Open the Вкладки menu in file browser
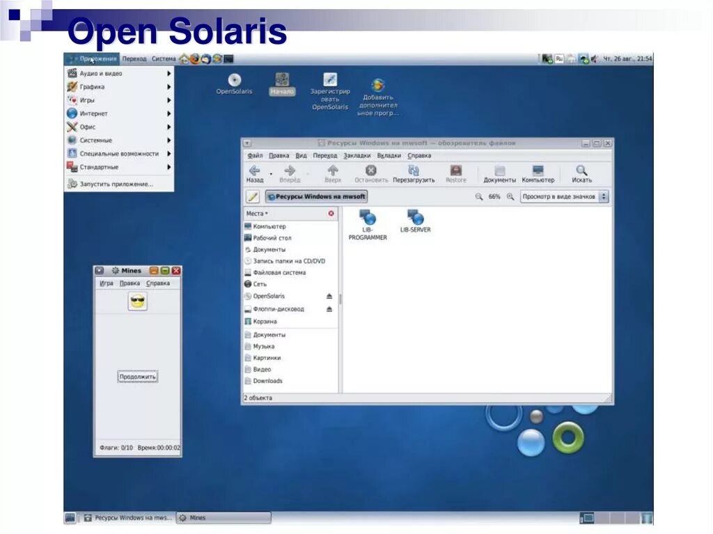 point(389,155)
